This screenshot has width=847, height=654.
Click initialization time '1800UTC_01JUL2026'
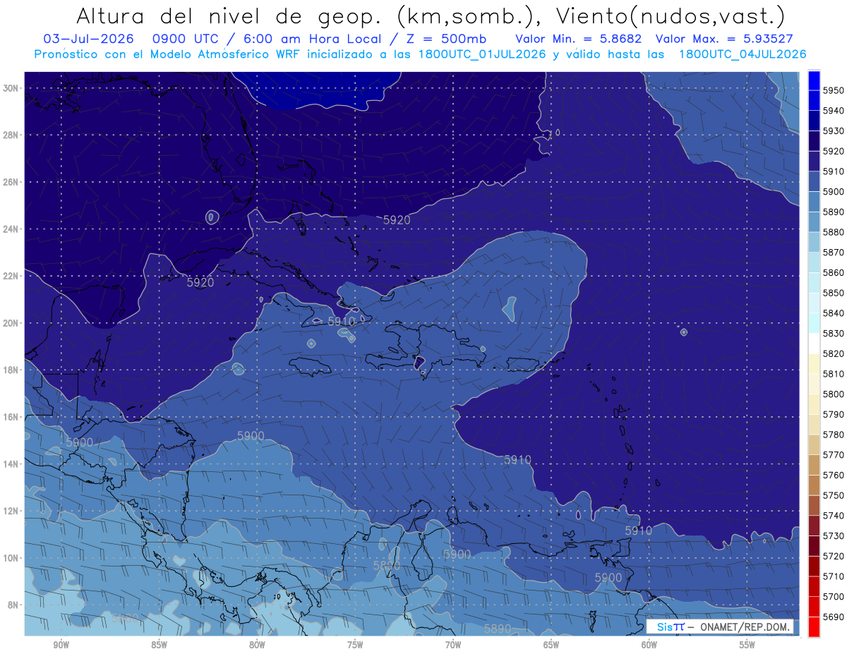click(x=482, y=54)
